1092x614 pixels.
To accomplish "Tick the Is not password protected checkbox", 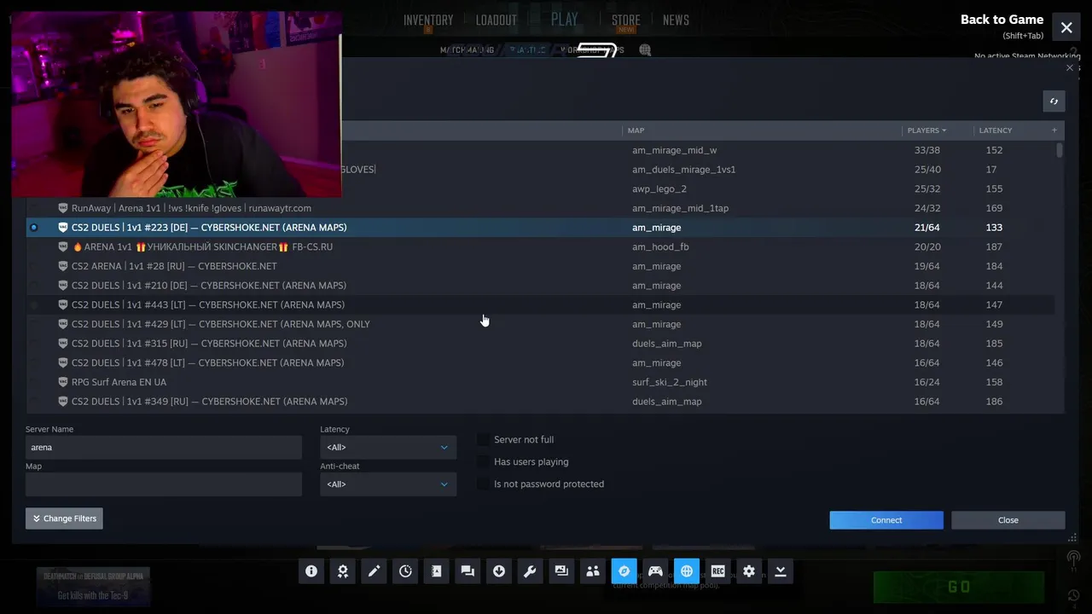I will [x=484, y=484].
